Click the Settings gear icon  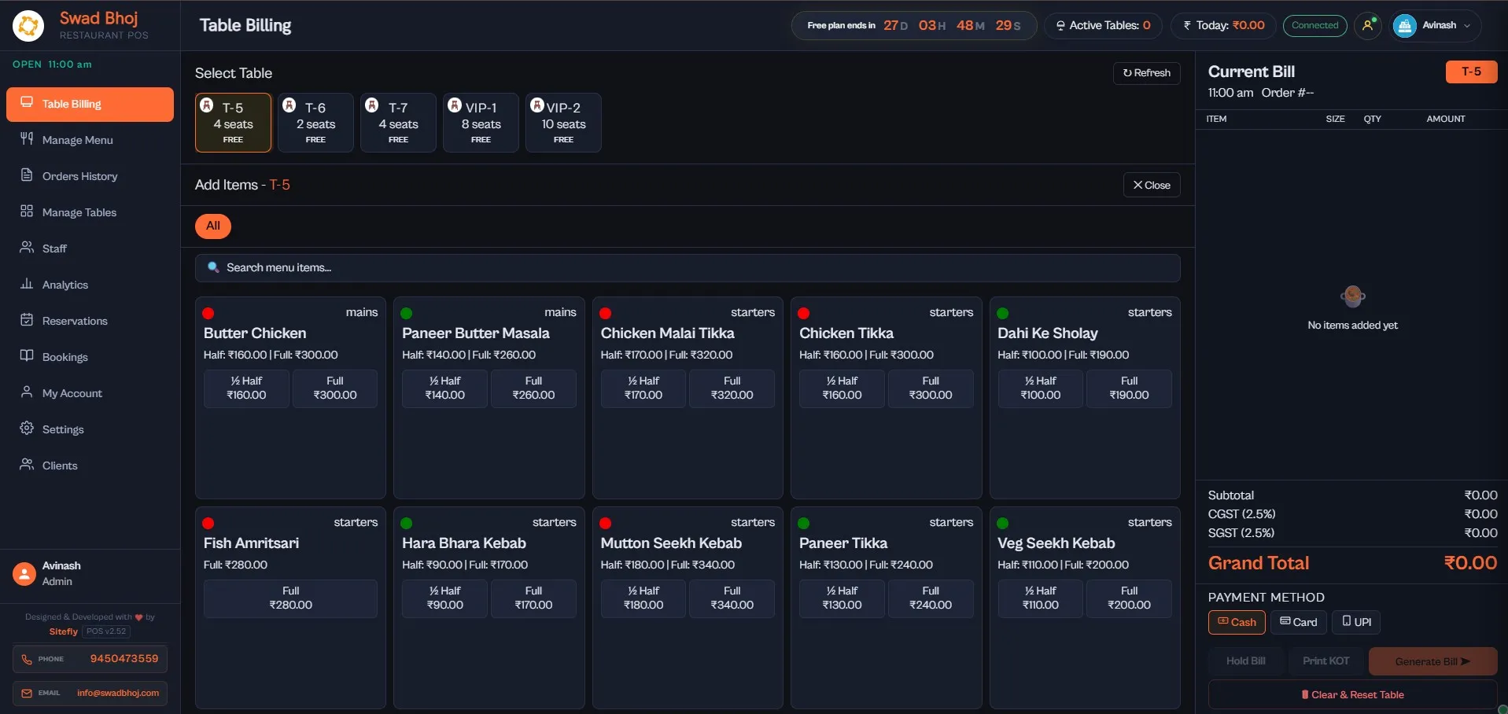27,428
